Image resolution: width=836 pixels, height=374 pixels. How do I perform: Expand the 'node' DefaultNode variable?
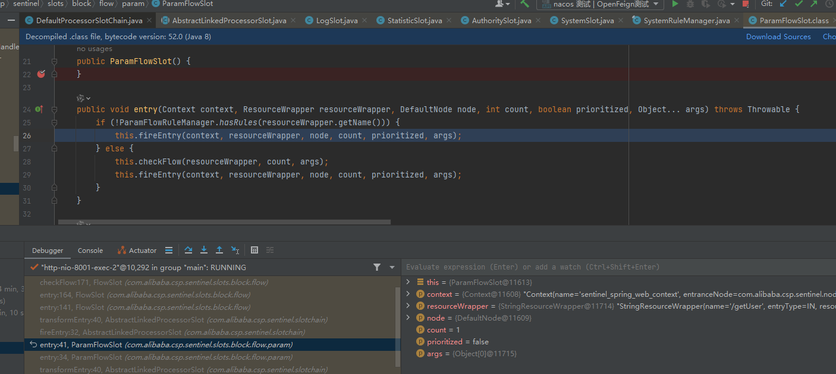408,318
